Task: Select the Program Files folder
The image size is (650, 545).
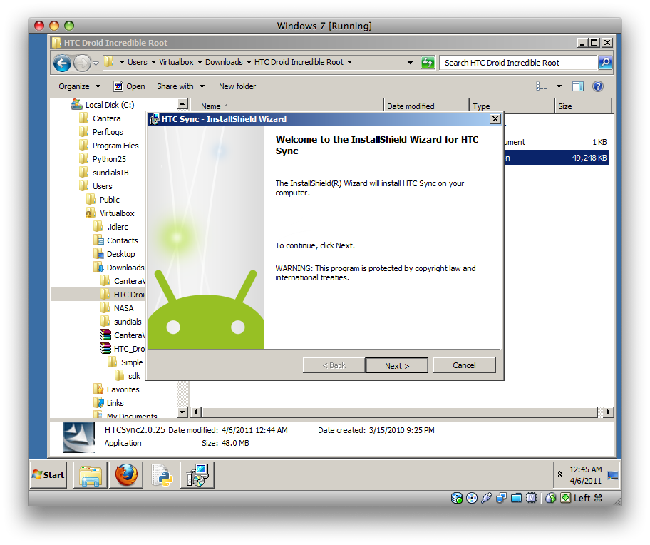Action: 108,146
